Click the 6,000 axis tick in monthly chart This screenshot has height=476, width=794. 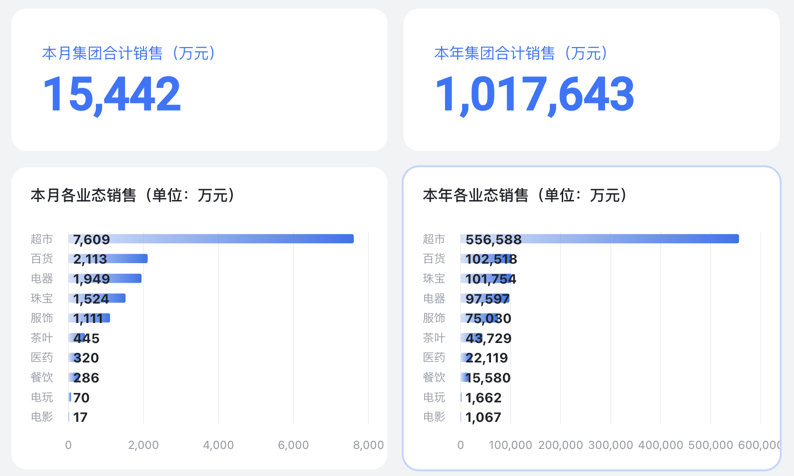click(x=293, y=445)
